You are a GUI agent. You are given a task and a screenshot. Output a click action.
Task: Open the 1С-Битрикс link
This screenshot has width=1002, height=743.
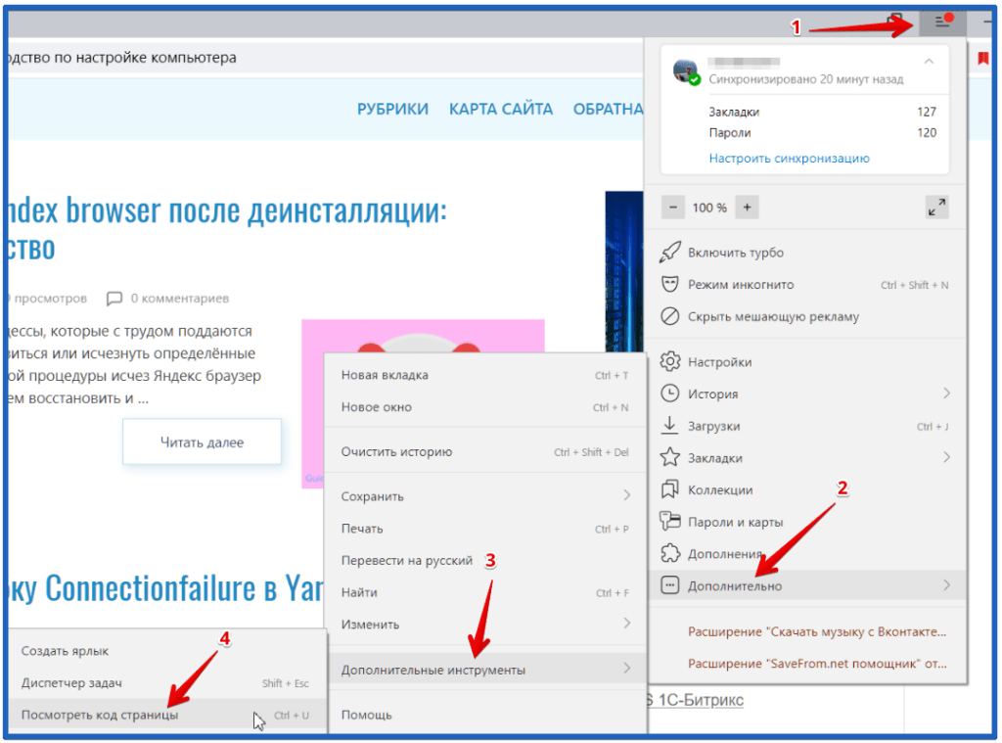pos(700,700)
